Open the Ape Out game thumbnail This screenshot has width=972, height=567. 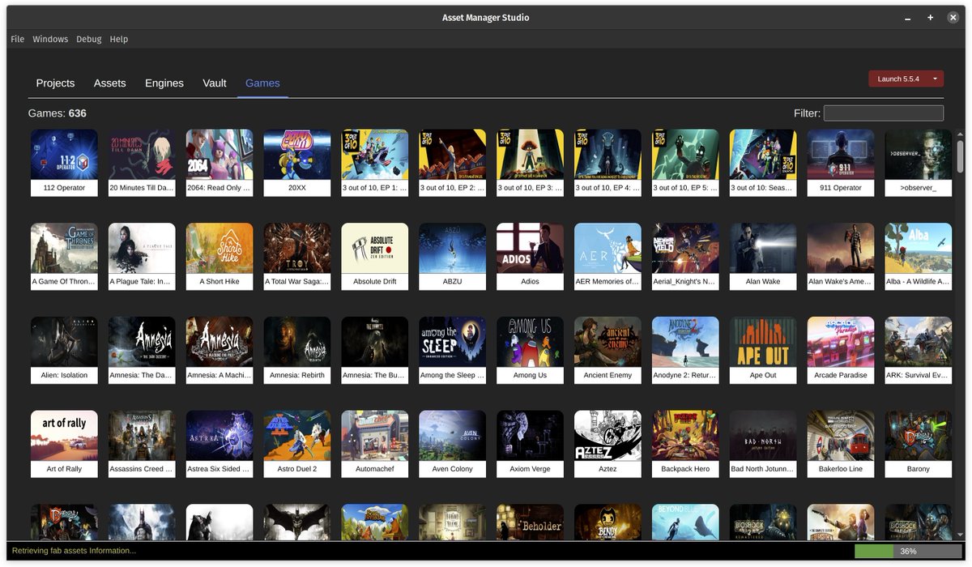pos(763,342)
